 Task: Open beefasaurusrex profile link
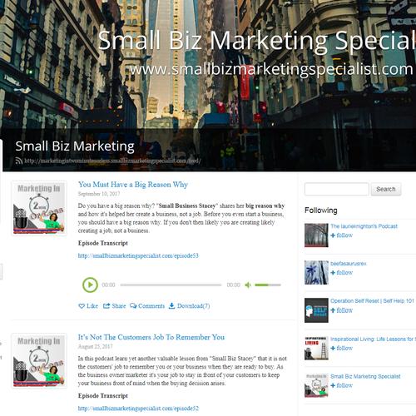tap(349, 264)
